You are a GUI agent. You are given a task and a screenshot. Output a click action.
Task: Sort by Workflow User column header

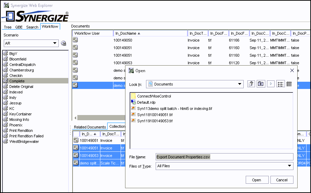click(93, 33)
